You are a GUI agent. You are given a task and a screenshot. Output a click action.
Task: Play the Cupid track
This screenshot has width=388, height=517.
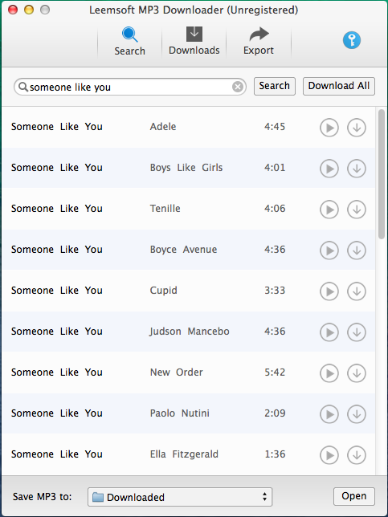[x=329, y=291]
